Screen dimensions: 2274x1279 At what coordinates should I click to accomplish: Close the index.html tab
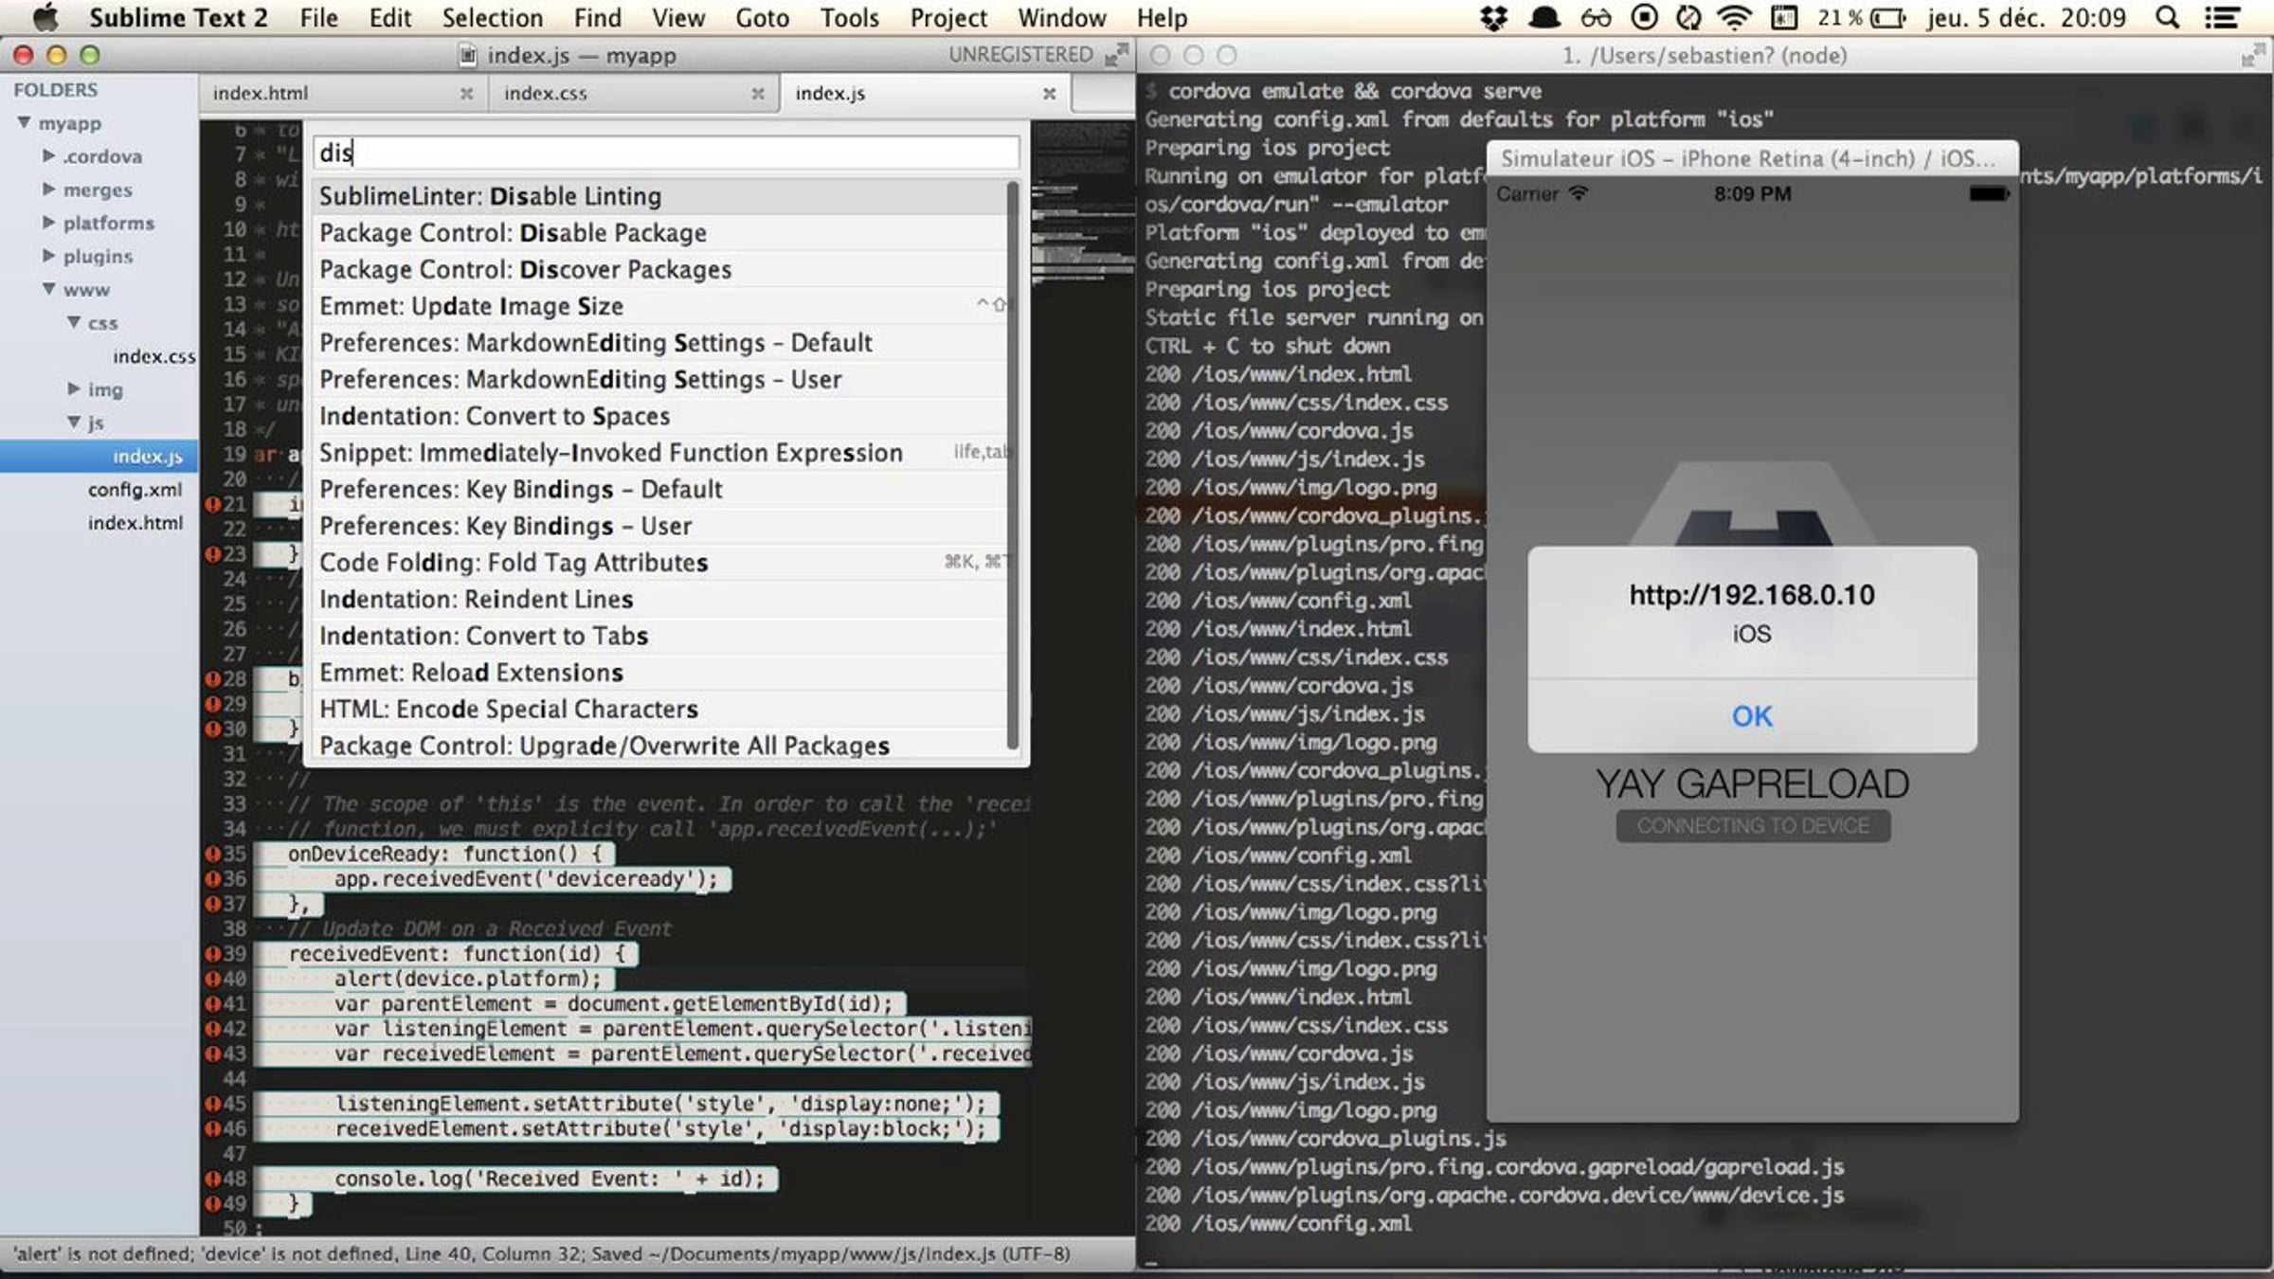coord(466,93)
